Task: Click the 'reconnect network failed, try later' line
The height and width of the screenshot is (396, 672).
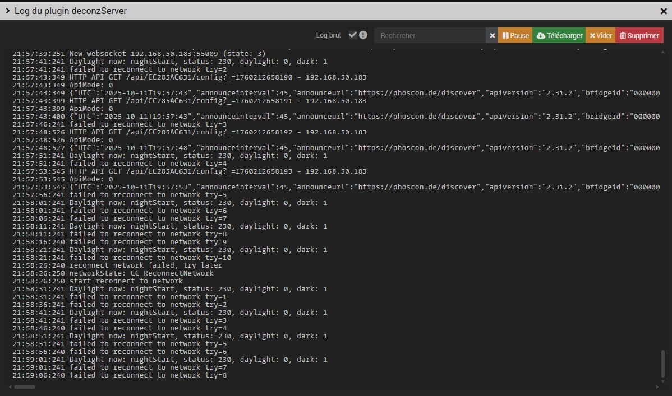Action: pos(117,265)
